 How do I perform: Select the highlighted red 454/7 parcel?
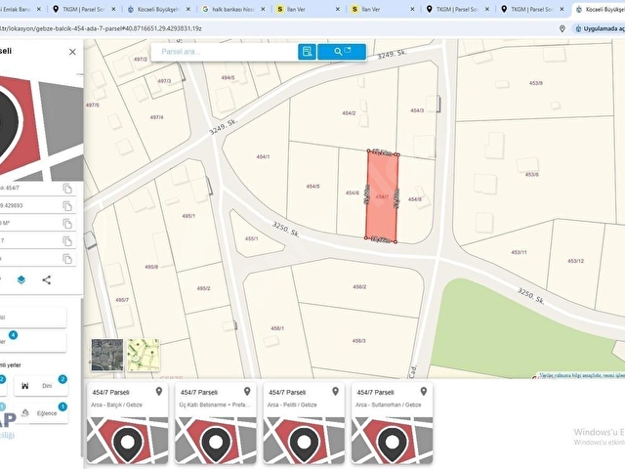(x=382, y=196)
